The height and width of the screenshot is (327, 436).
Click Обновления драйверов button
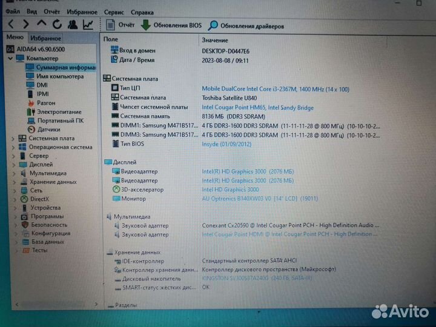(x=246, y=26)
